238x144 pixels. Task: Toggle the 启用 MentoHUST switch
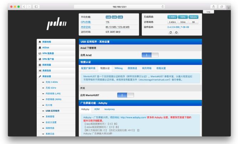[x=125, y=95]
